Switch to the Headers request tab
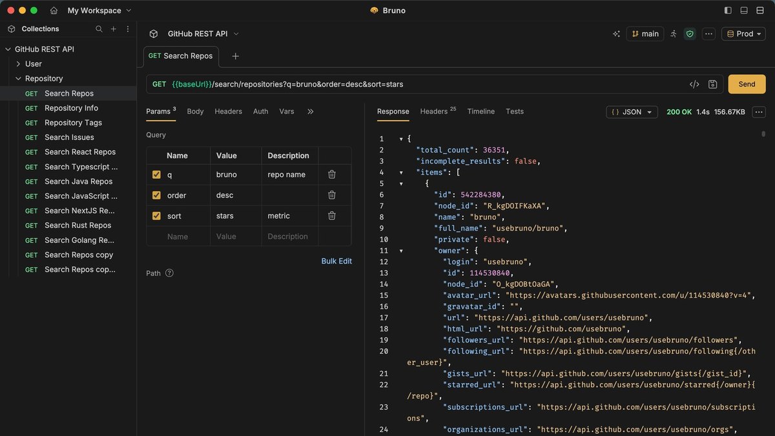 tap(228, 111)
